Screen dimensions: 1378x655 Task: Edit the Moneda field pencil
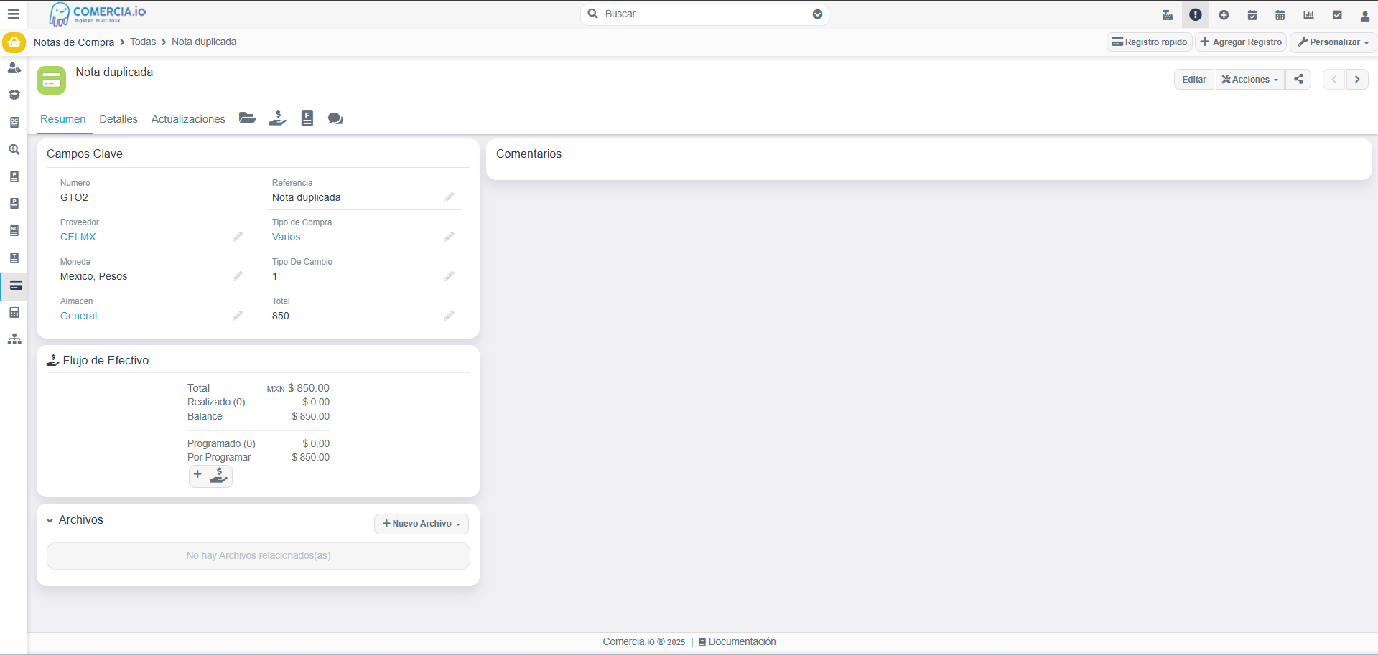click(238, 276)
